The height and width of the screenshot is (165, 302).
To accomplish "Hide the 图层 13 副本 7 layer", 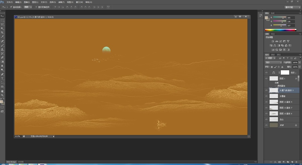I will [x=266, y=107].
